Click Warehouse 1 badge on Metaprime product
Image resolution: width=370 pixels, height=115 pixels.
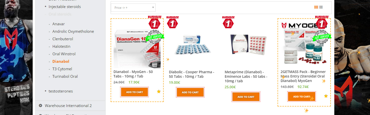(228, 22)
